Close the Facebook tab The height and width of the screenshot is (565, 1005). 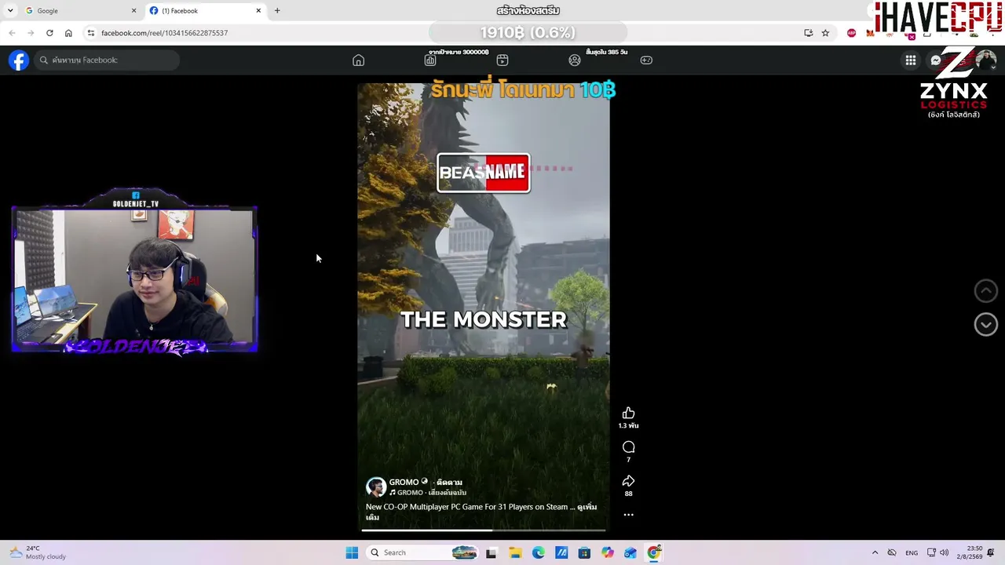(x=258, y=11)
